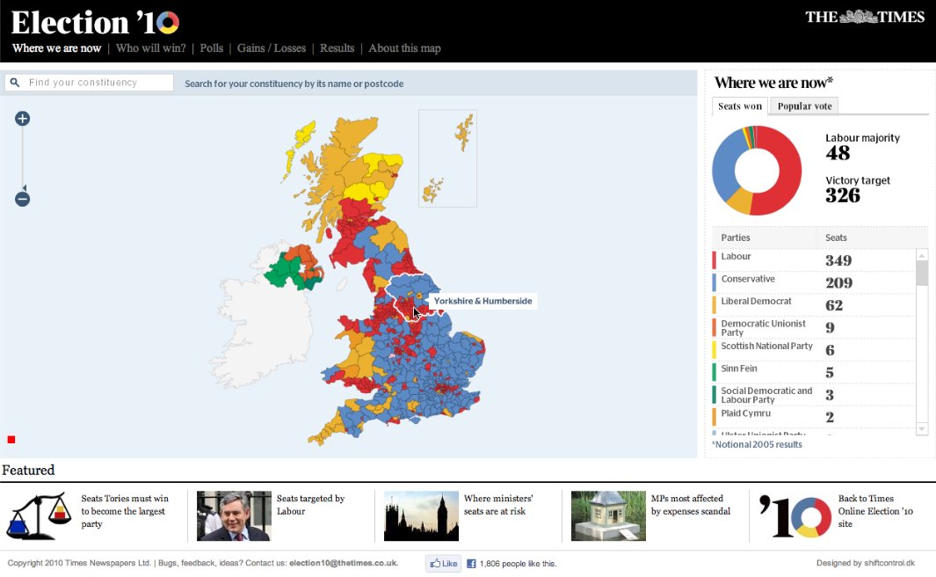Select the Where we are now tab
Image resolution: width=936 pixels, height=577 pixels.
tap(57, 48)
